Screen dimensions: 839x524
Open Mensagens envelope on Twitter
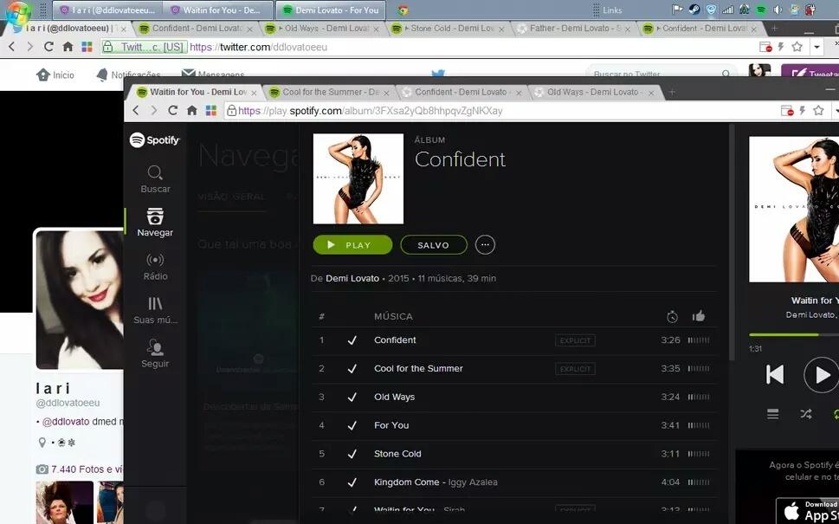(x=213, y=74)
